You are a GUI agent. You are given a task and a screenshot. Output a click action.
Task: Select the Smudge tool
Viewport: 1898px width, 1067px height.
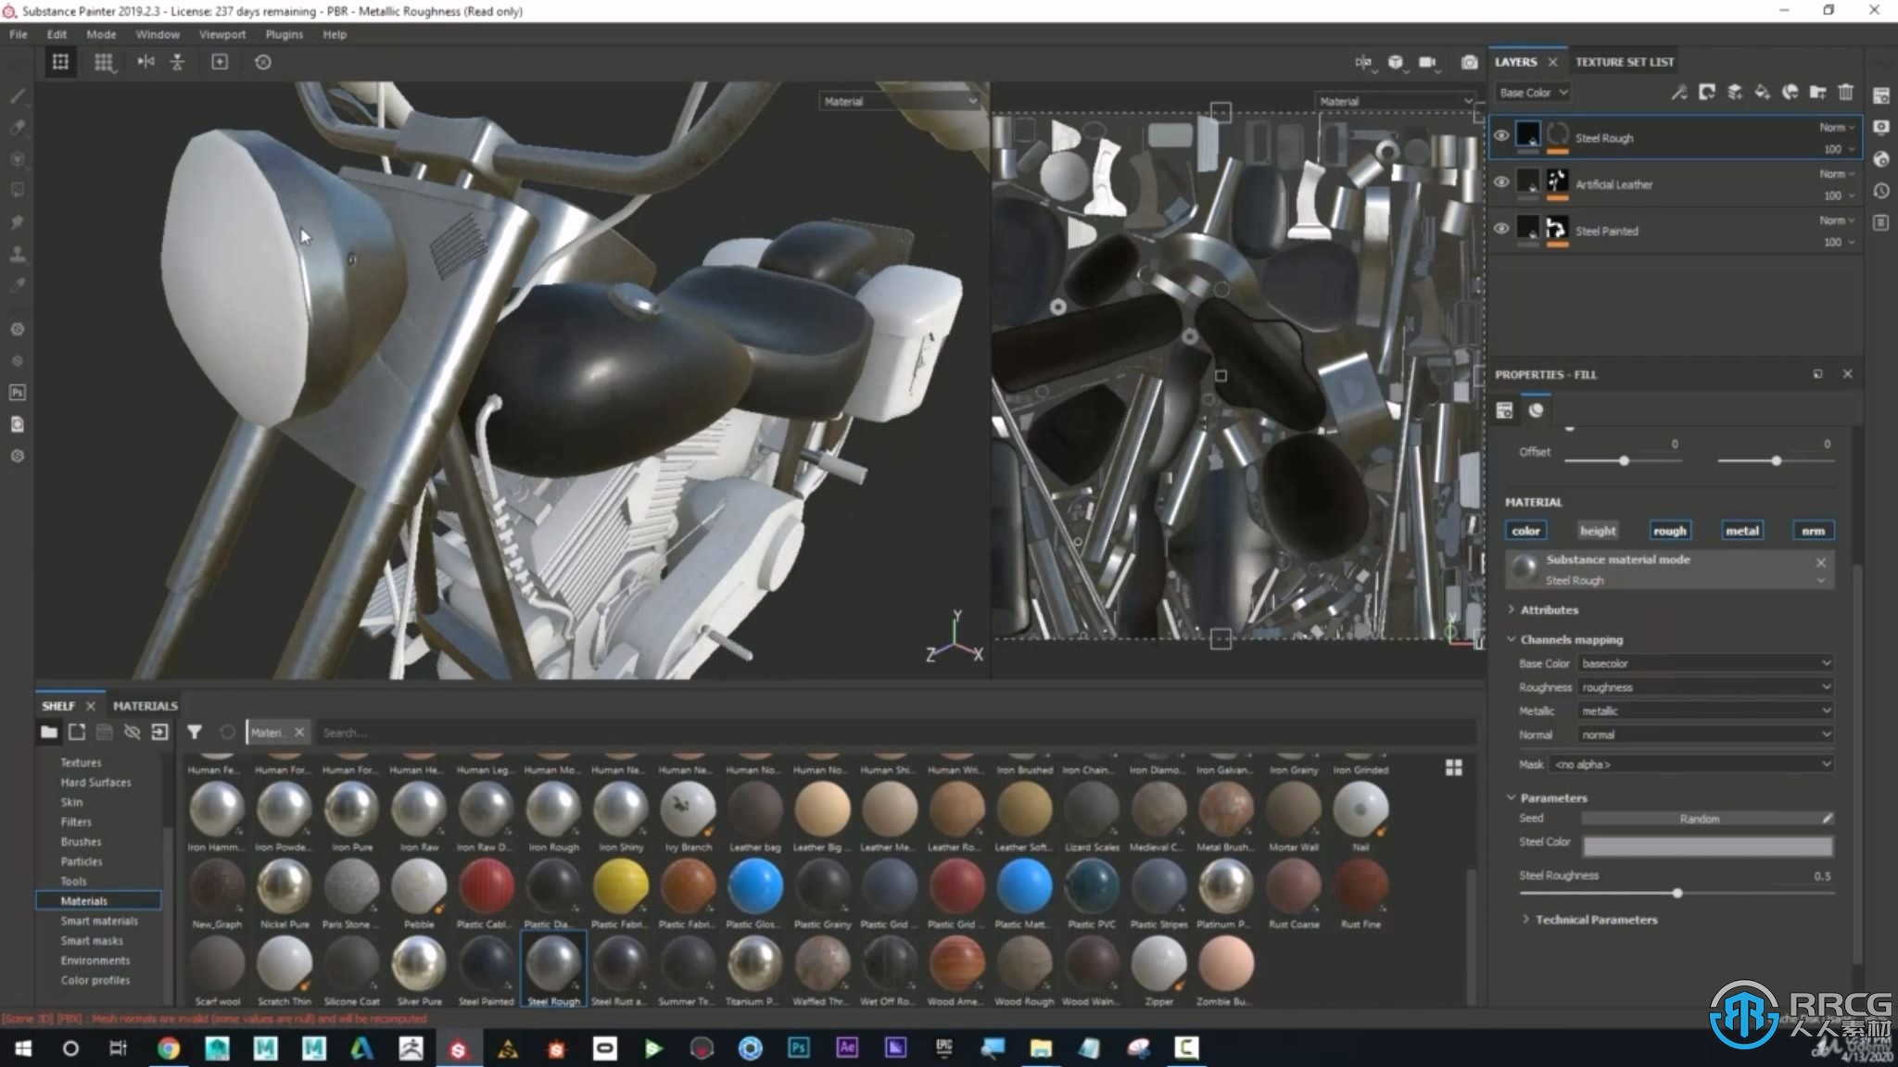tap(18, 222)
